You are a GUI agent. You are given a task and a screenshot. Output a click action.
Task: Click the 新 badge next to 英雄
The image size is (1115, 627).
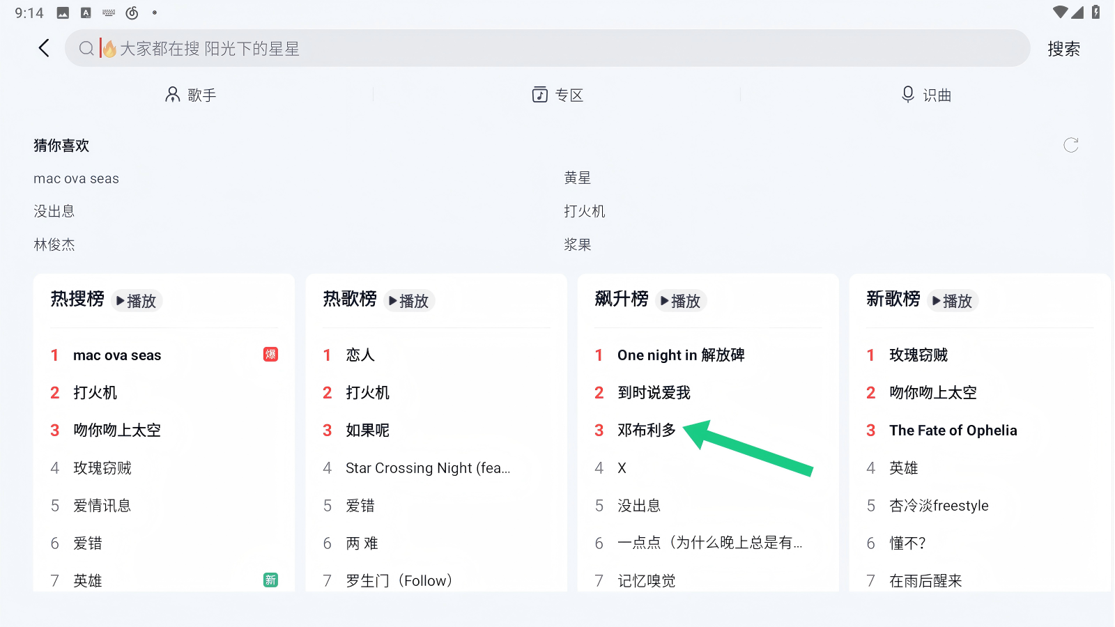tap(270, 580)
